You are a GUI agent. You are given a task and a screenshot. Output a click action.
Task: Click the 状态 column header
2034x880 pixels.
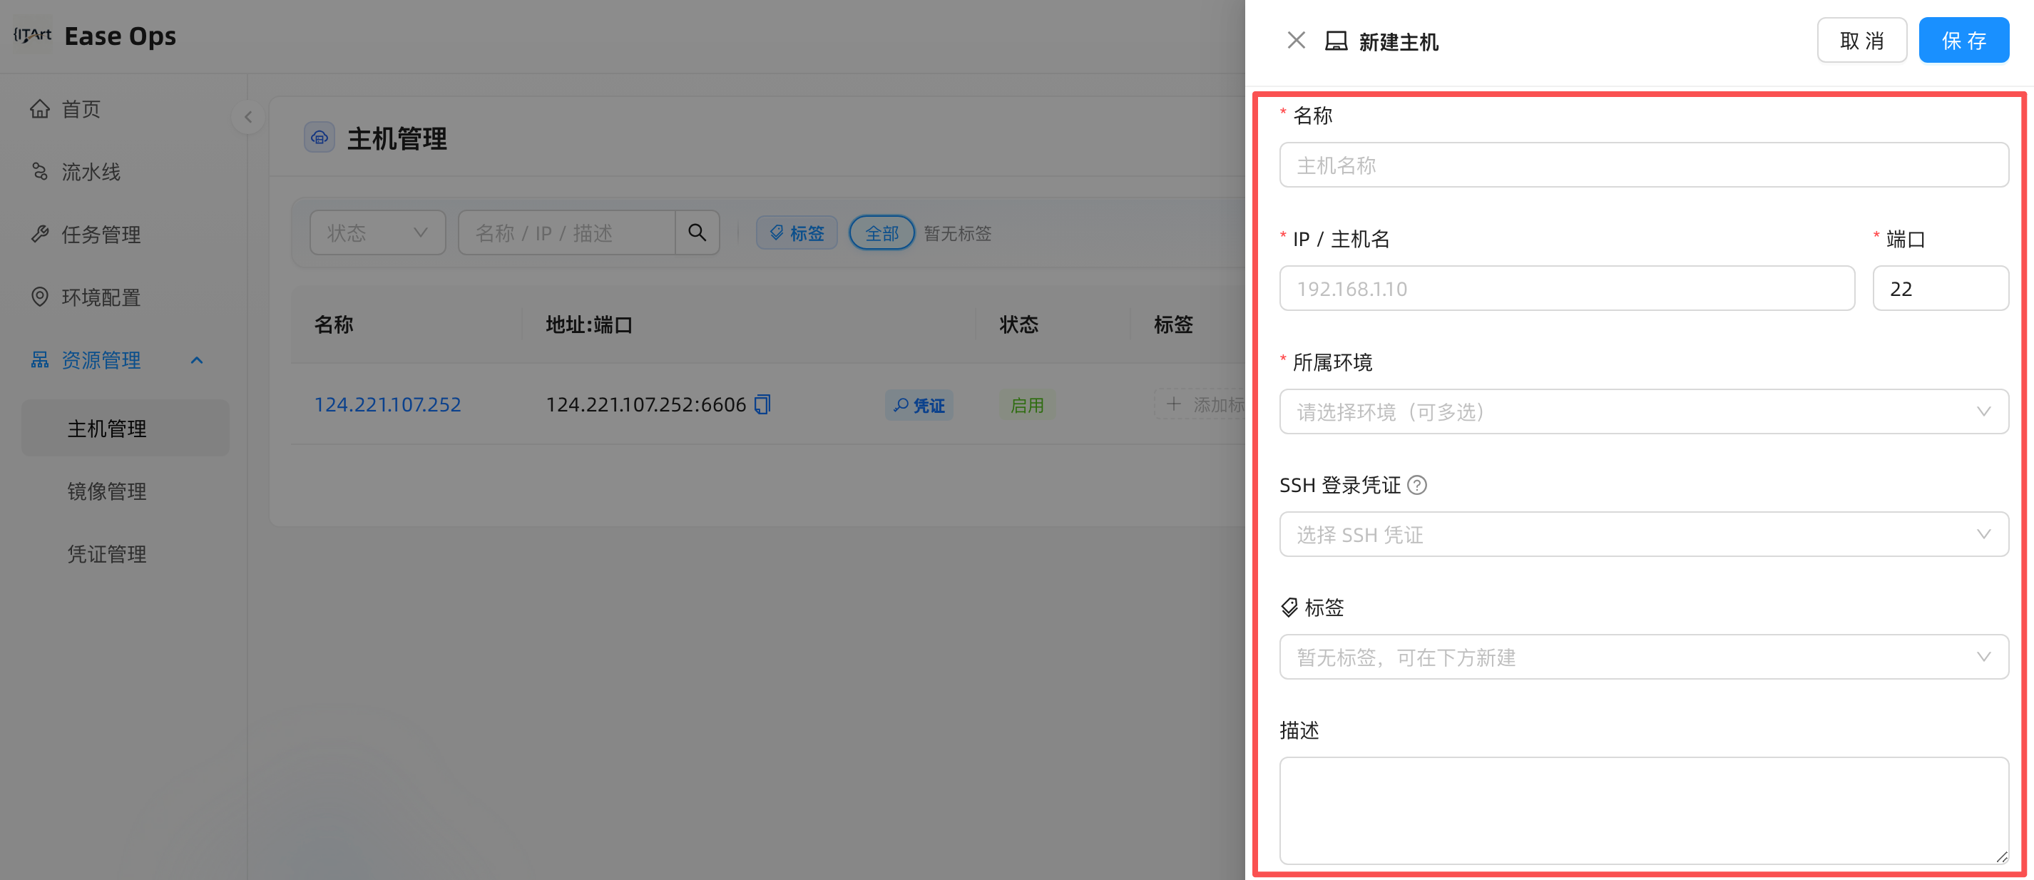coord(1018,324)
